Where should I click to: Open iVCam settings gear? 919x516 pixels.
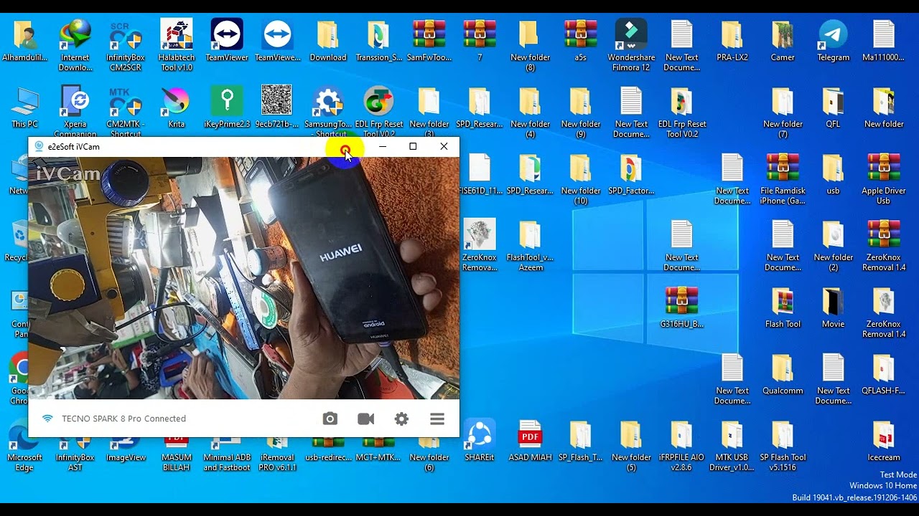click(x=401, y=419)
